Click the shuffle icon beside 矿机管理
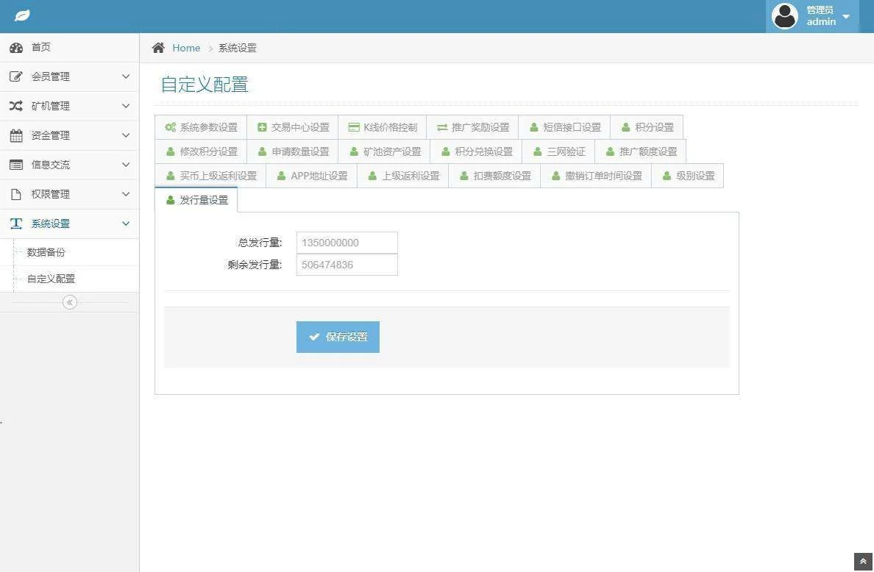Image resolution: width=874 pixels, height=572 pixels. click(x=16, y=106)
